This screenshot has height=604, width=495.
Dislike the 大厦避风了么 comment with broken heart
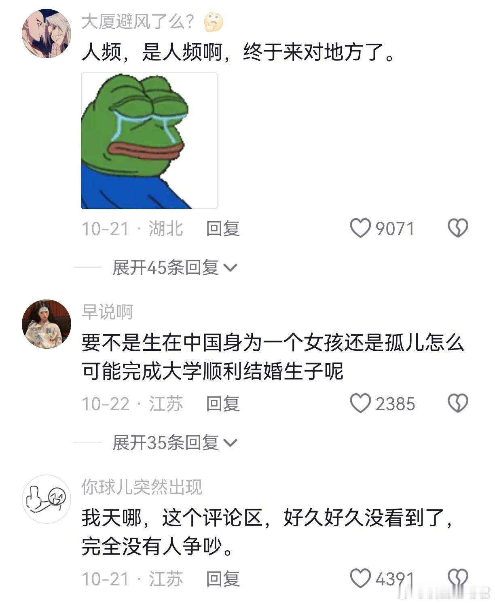click(458, 229)
